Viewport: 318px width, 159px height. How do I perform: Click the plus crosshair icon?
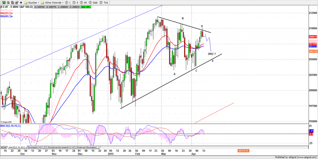click(x=21, y=2)
